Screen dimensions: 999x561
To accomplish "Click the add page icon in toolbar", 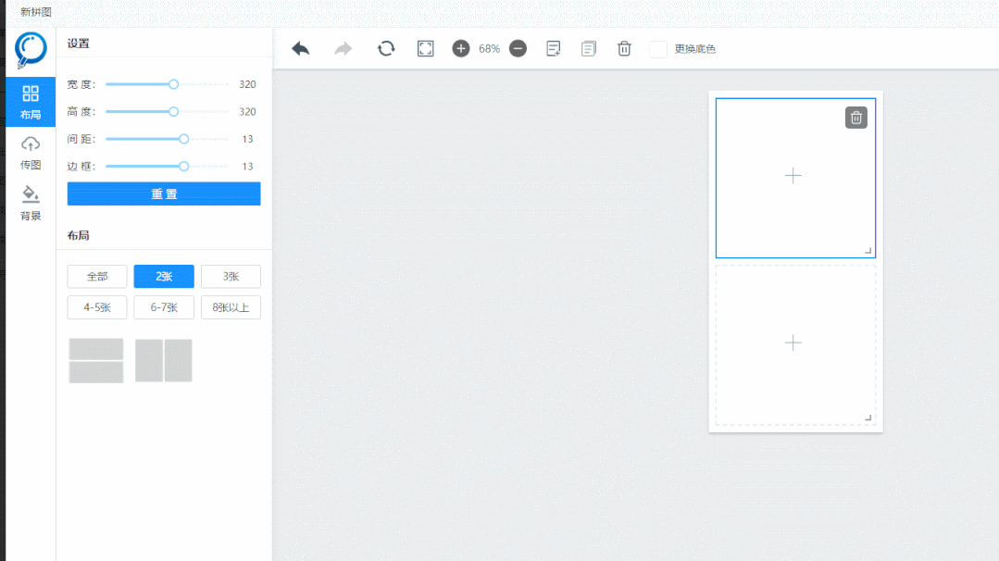I will click(x=553, y=48).
